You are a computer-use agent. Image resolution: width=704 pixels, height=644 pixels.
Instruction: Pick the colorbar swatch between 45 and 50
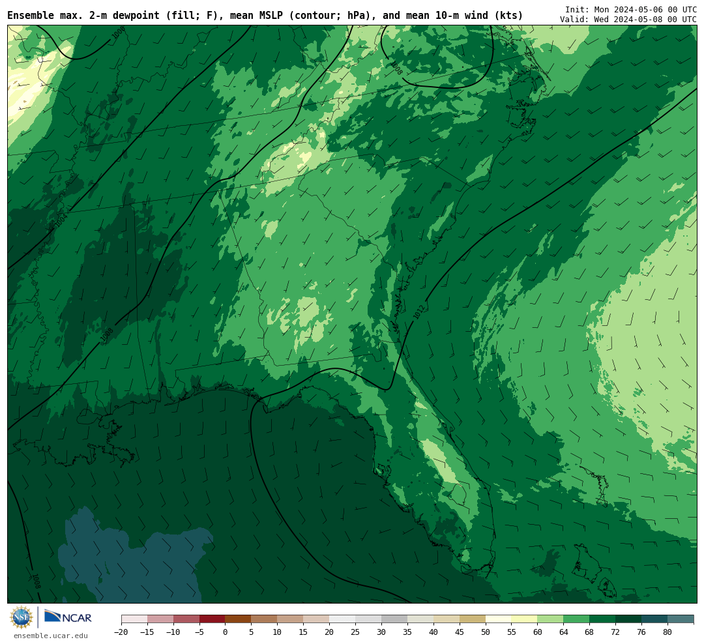473,619
